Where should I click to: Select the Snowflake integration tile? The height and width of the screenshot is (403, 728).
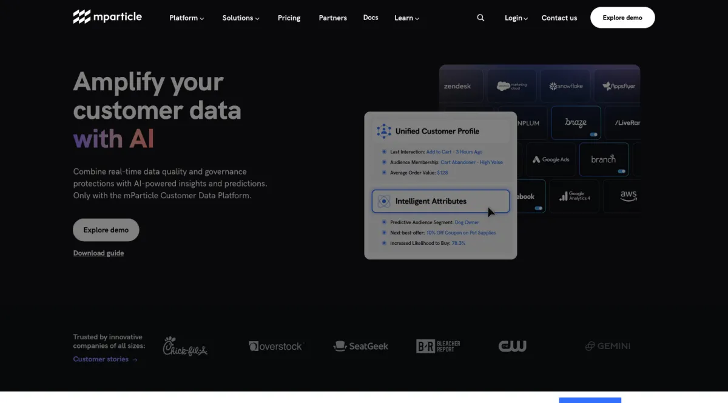[565, 86]
